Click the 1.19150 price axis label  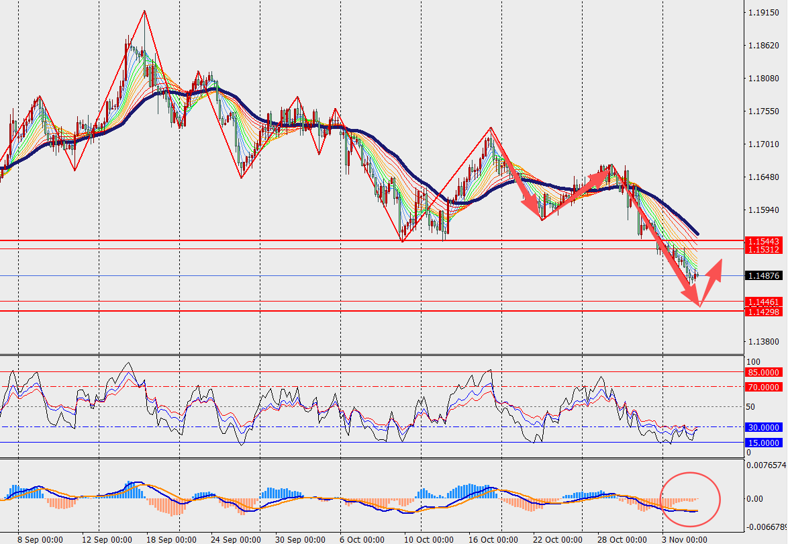click(x=764, y=13)
